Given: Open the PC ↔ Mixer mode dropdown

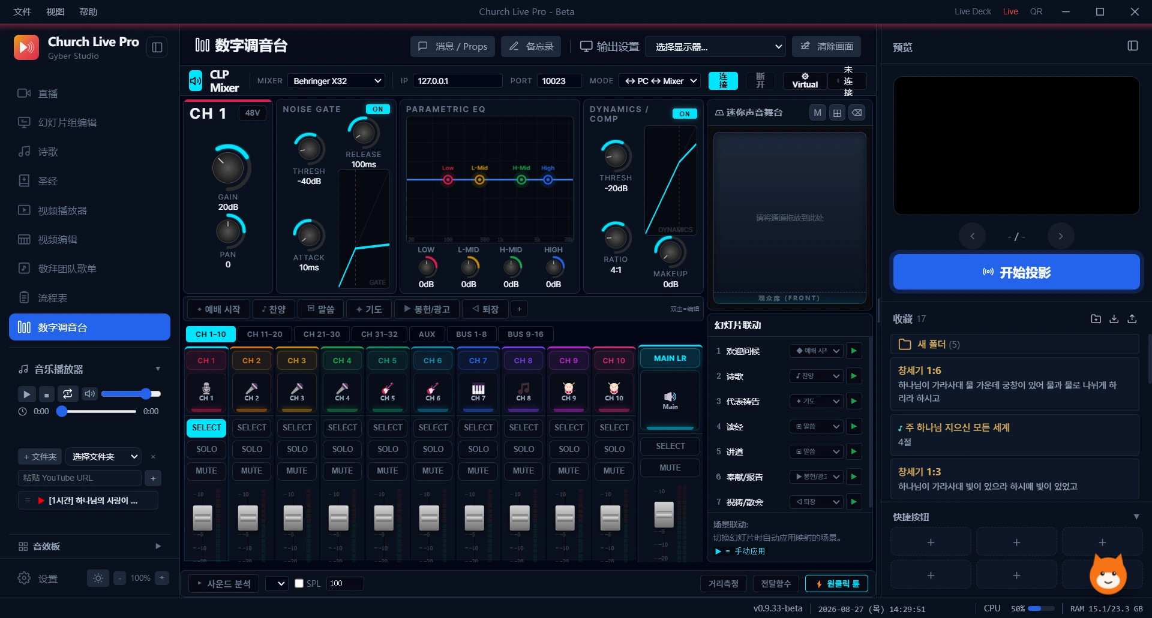Looking at the screenshot, I should click(659, 81).
